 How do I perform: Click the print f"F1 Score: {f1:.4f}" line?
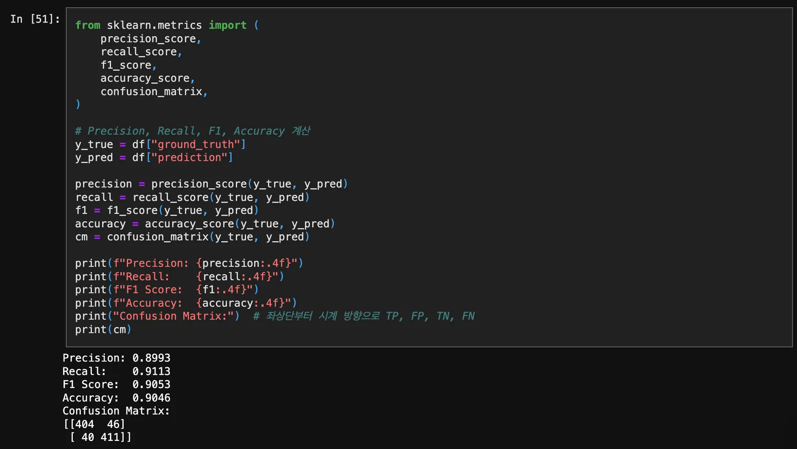tap(167, 290)
